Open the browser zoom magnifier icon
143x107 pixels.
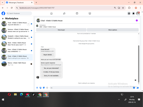click(115, 8)
